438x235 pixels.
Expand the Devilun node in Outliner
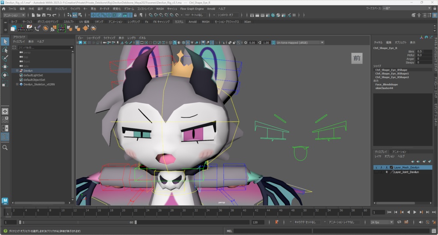click(17, 70)
